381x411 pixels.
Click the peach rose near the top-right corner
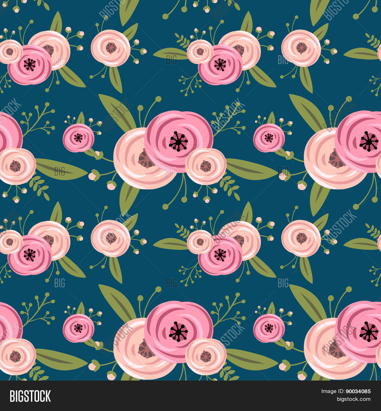pyautogui.click(x=301, y=48)
